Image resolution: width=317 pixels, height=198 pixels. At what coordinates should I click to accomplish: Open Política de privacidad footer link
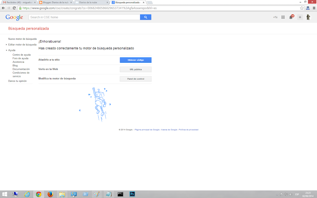click(188, 130)
